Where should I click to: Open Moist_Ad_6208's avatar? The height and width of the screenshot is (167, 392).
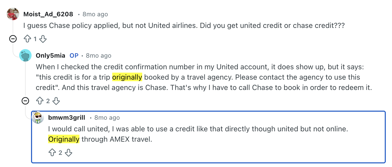(x=13, y=14)
